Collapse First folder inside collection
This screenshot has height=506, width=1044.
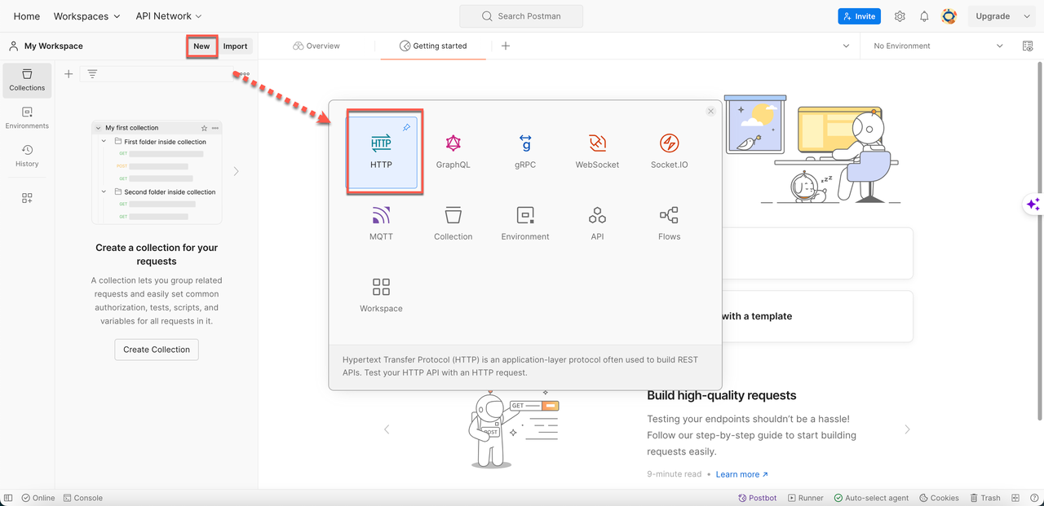pos(104,142)
